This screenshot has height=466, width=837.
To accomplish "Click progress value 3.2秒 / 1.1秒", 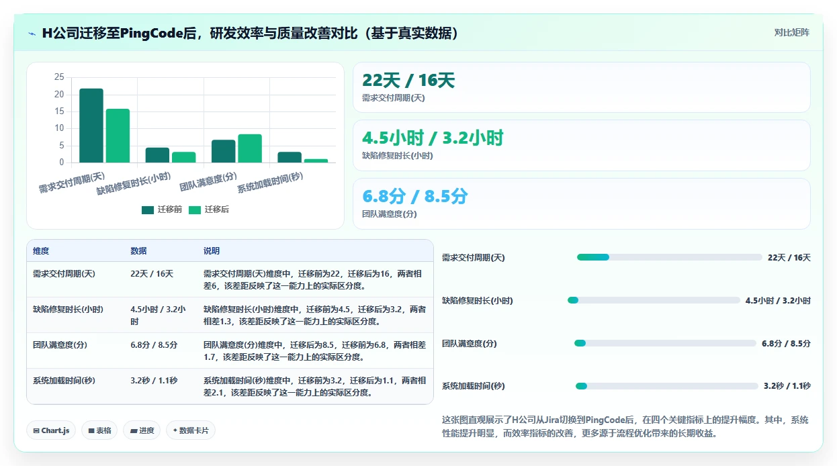I will pyautogui.click(x=787, y=386).
